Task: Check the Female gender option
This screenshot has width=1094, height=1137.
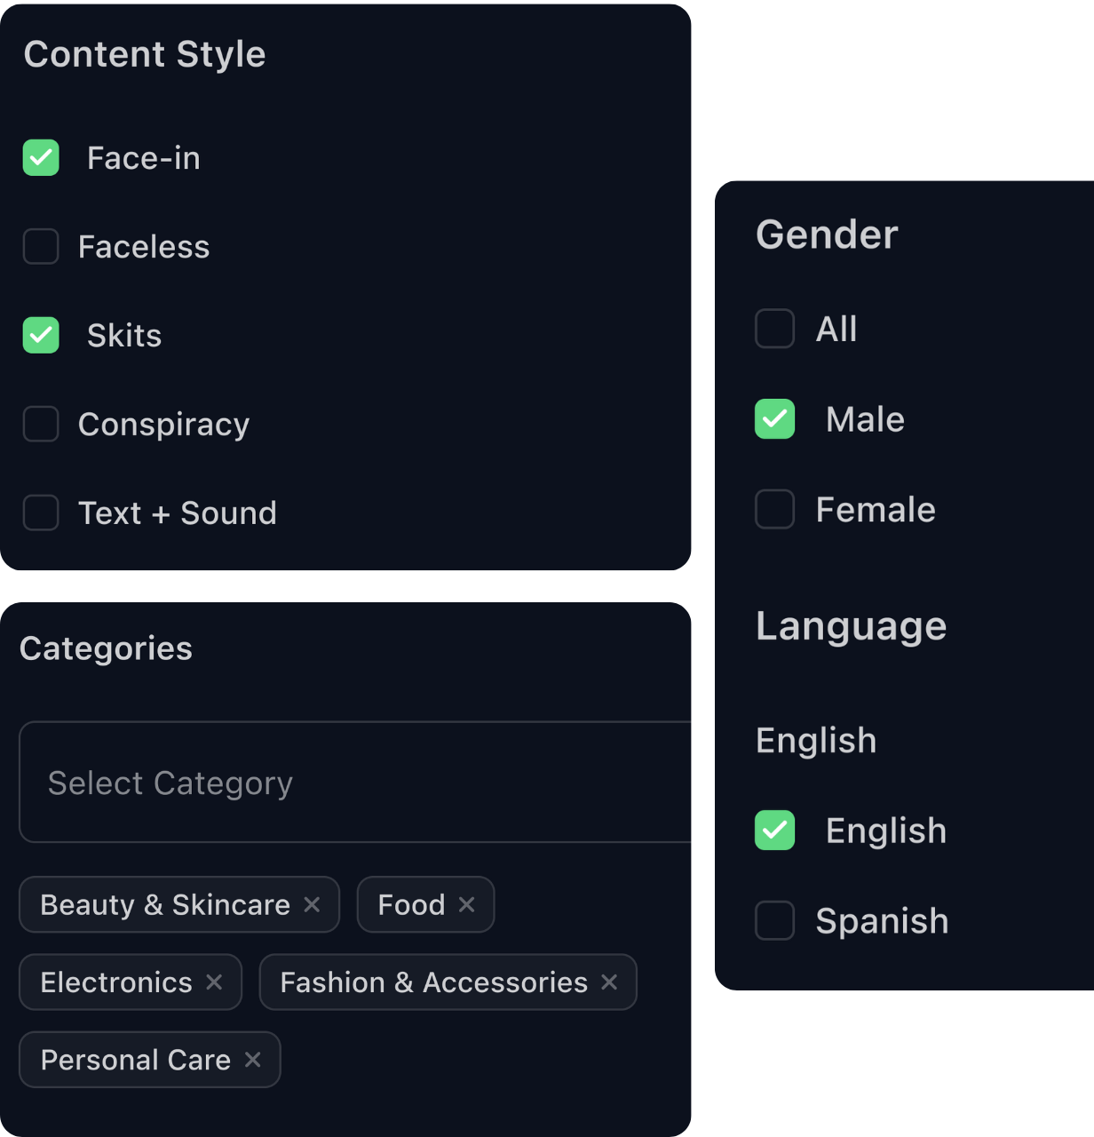Action: pyautogui.click(x=774, y=510)
